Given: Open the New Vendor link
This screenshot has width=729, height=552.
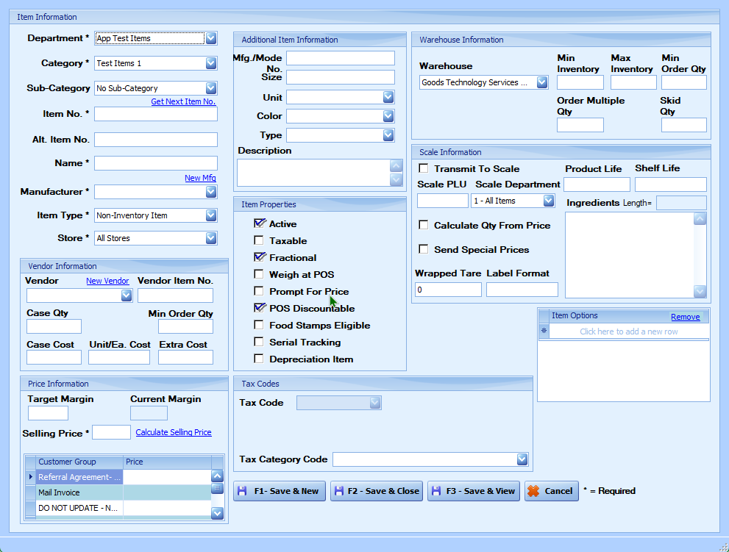Looking at the screenshot, I should click(107, 281).
